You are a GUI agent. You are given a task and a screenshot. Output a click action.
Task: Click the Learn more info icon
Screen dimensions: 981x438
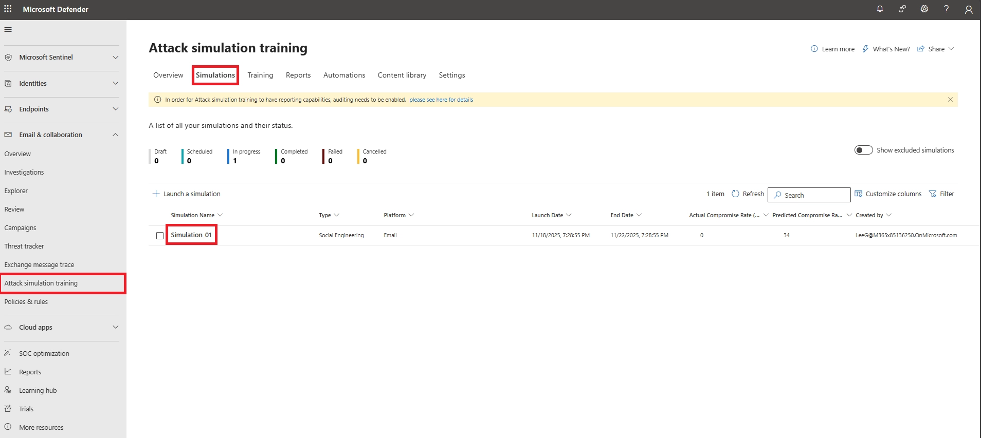[x=814, y=49]
